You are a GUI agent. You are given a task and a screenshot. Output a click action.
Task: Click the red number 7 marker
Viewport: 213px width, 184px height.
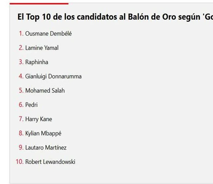click(21, 119)
